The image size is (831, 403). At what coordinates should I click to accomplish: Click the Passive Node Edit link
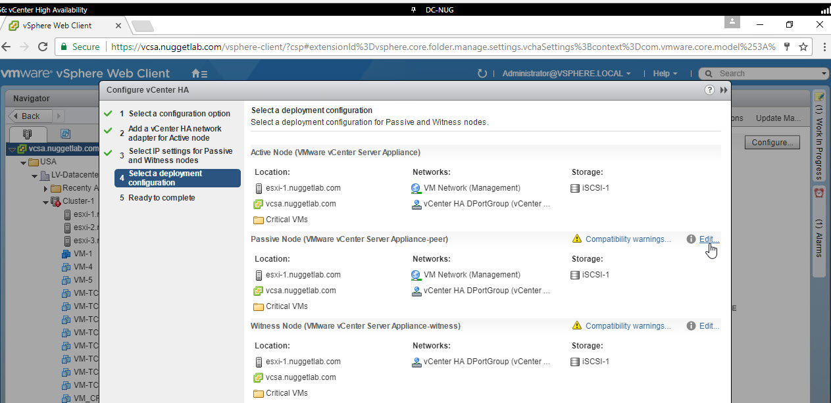(709, 239)
